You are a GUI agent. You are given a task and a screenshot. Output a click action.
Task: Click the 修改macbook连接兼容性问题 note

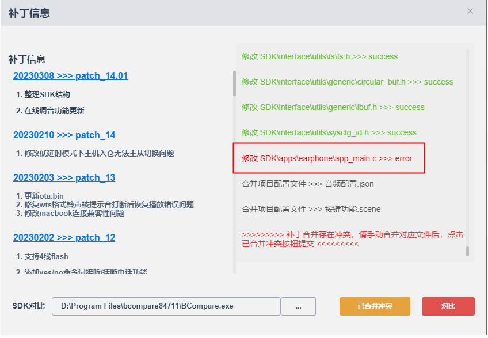pyautogui.click(x=70, y=213)
